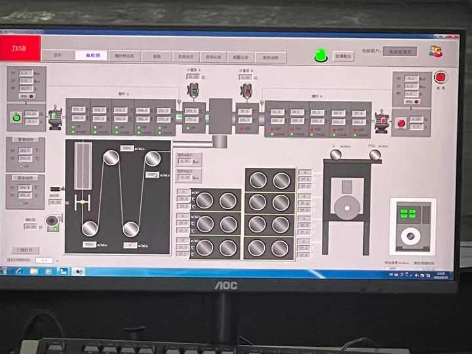Click lower-left roller in dark traction panel

tap(90, 229)
